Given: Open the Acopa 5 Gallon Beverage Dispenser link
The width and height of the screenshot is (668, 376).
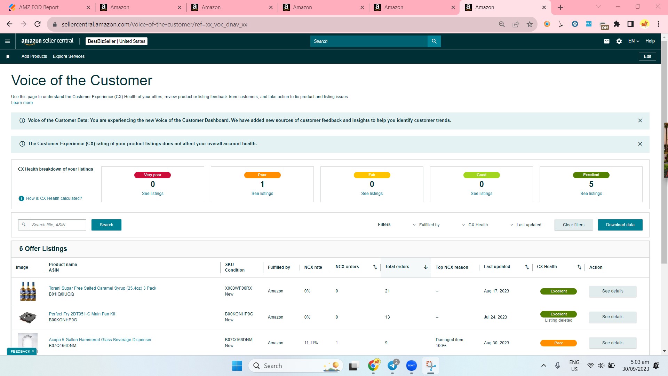Looking at the screenshot, I should pyautogui.click(x=100, y=340).
